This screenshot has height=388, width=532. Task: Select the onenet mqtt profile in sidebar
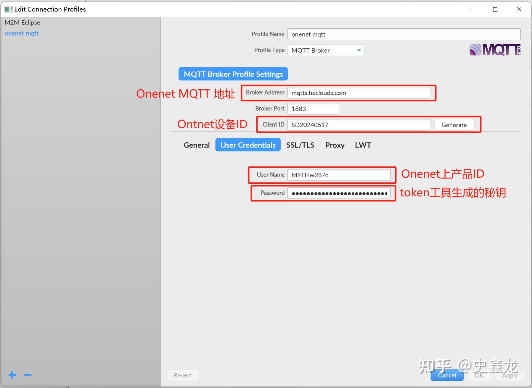(x=22, y=33)
